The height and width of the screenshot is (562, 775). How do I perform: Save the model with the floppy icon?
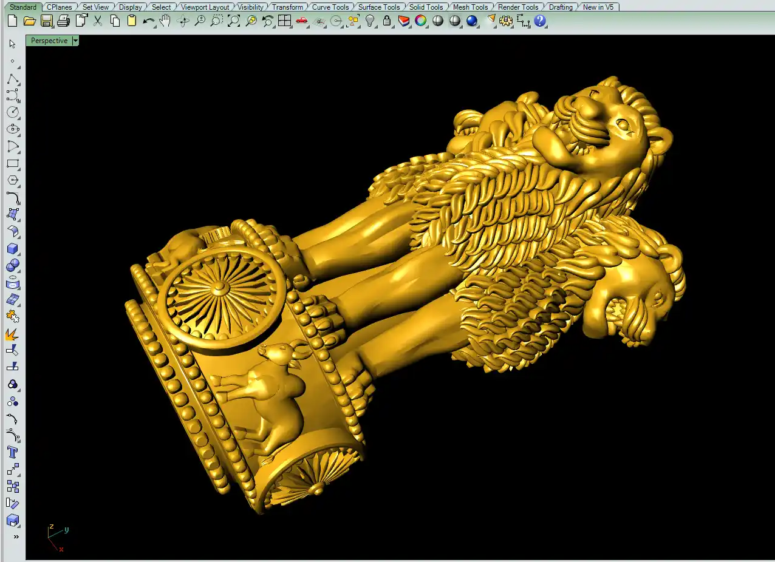[46, 21]
